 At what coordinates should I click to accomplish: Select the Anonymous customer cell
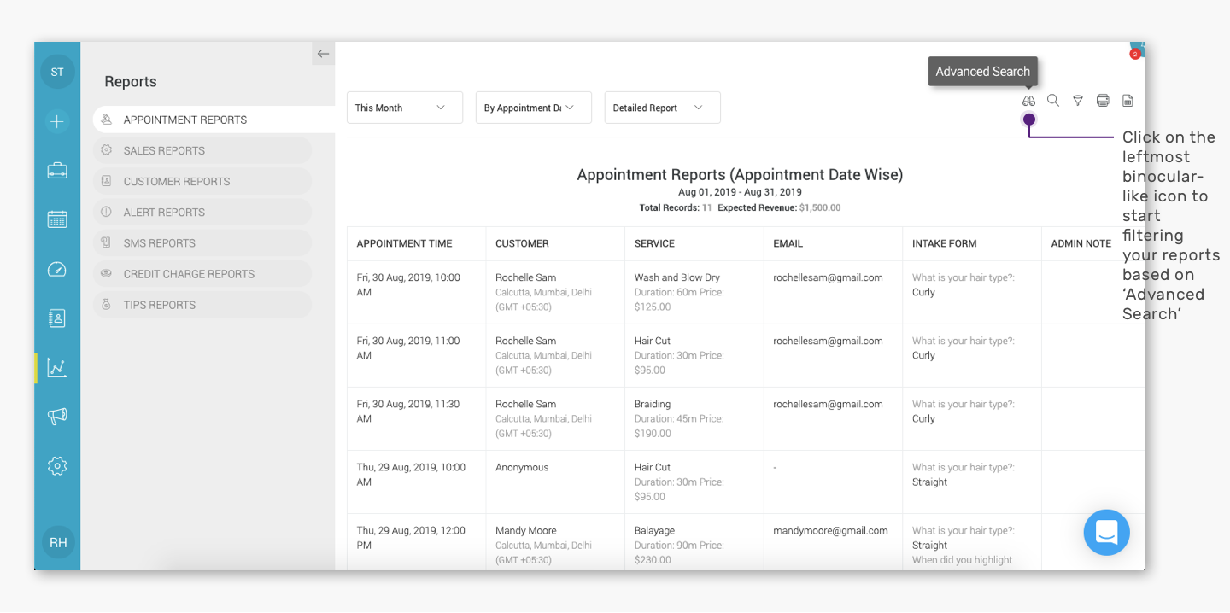(x=522, y=467)
